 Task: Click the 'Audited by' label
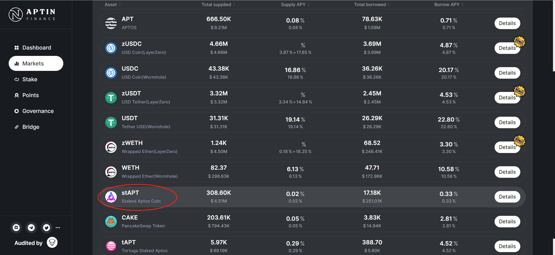pyautogui.click(x=28, y=243)
